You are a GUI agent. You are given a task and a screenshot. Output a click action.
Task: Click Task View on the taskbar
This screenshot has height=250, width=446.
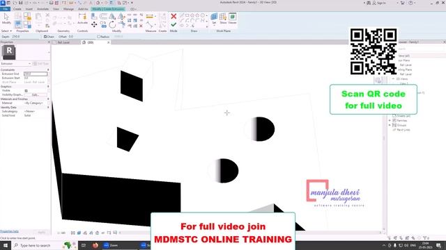(84, 245)
